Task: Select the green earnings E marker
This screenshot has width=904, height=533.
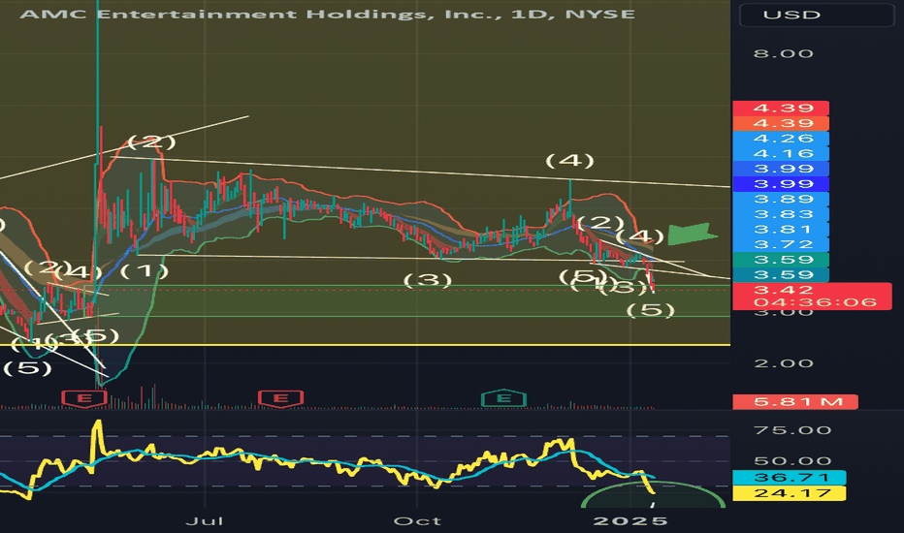Action: pyautogui.click(x=503, y=398)
